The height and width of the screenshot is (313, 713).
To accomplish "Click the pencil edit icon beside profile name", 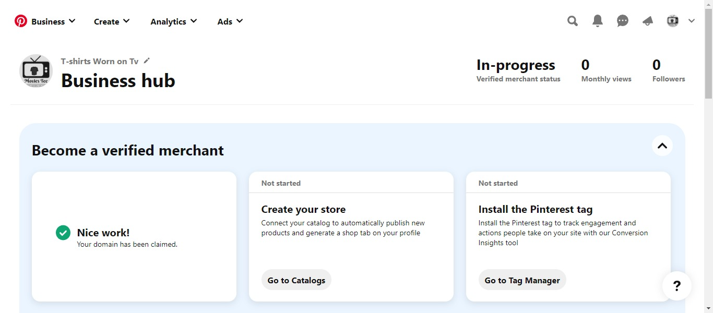I will [x=147, y=61].
